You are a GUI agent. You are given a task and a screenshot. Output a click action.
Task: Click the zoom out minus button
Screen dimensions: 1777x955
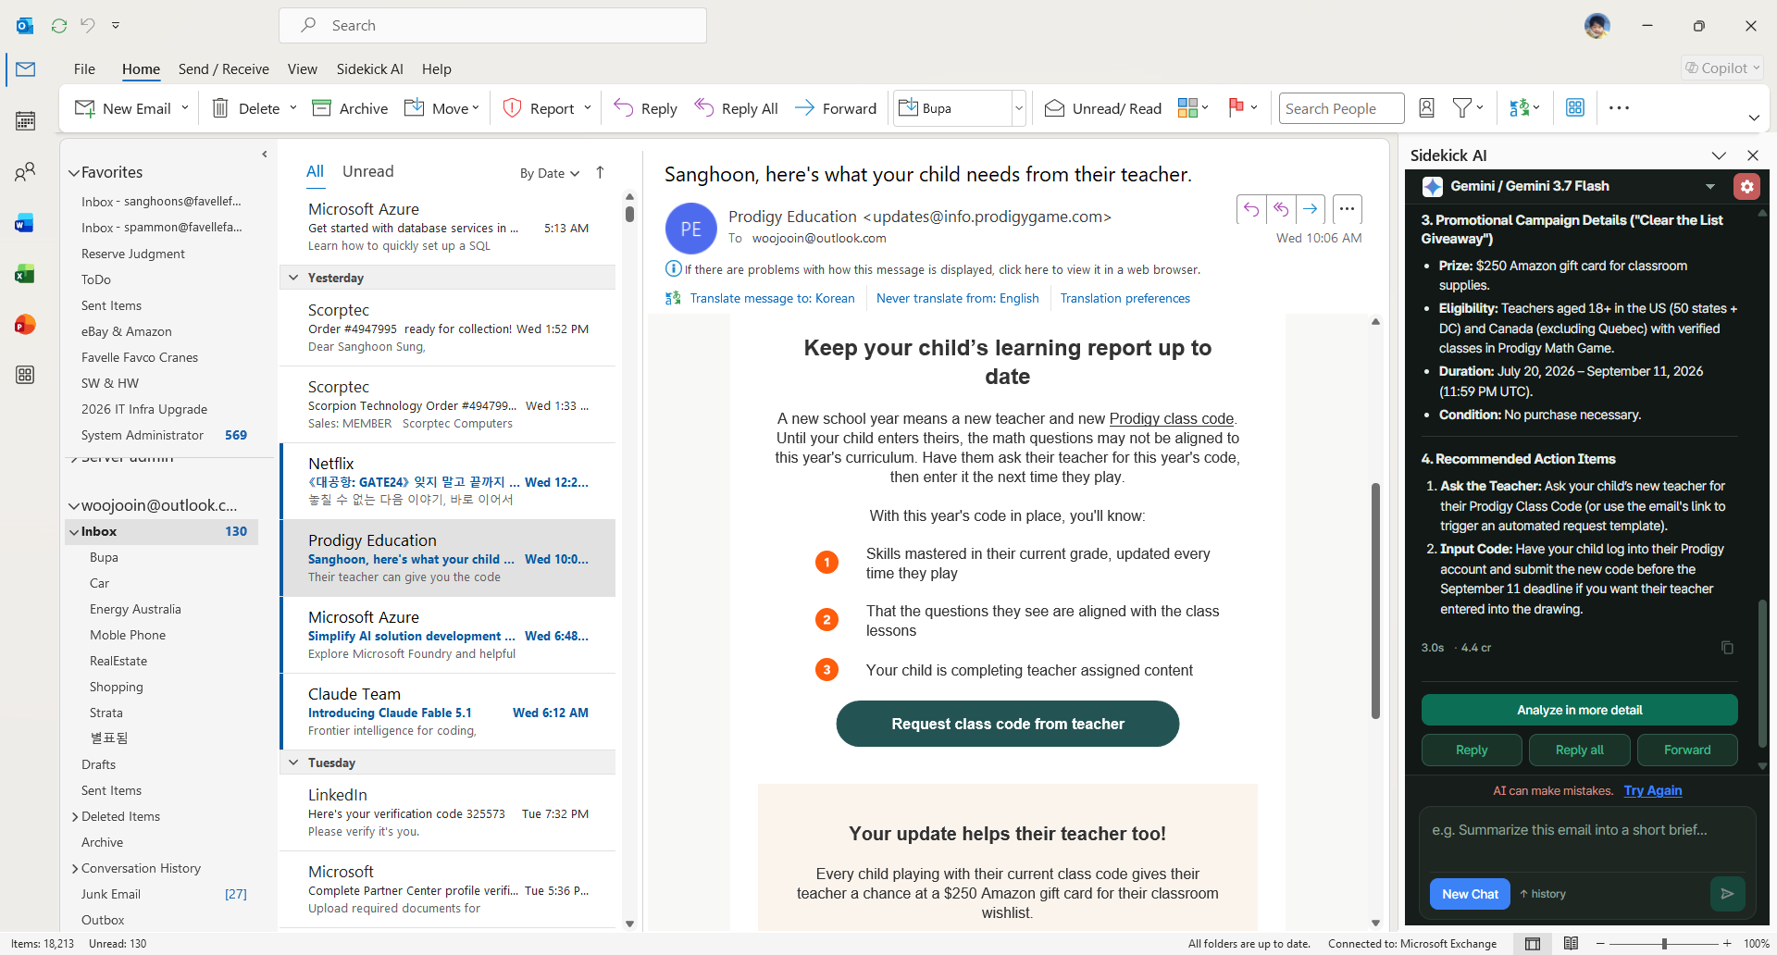coord(1600,944)
